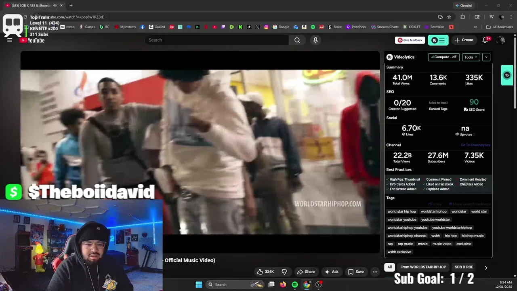
Task: Bookmark this page with the star icon
Action: pyautogui.click(x=449, y=17)
